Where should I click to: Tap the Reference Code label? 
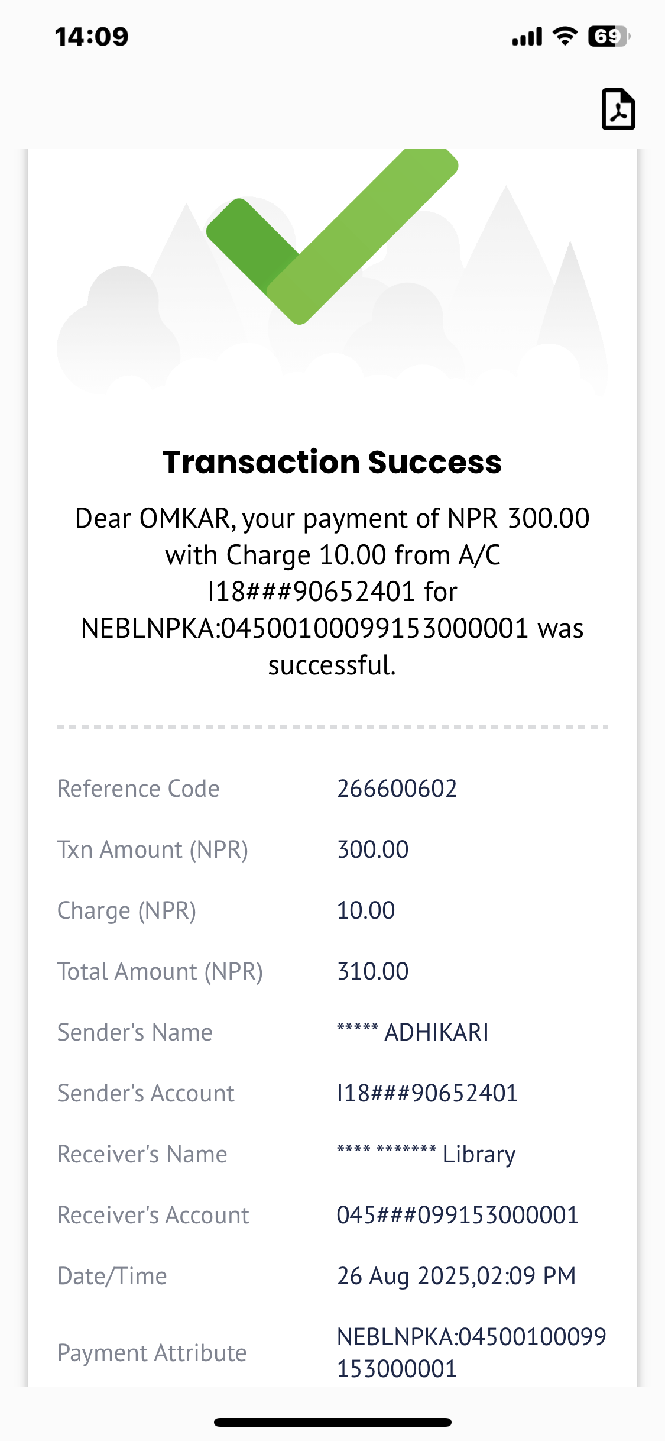click(138, 789)
